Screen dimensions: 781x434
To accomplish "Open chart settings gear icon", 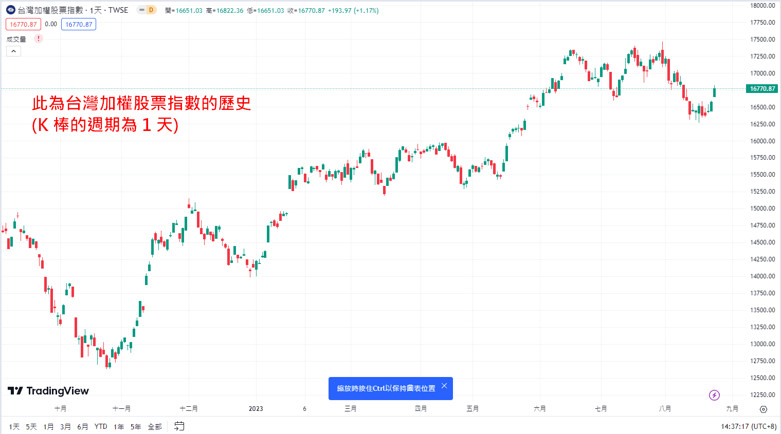I will (x=764, y=409).
